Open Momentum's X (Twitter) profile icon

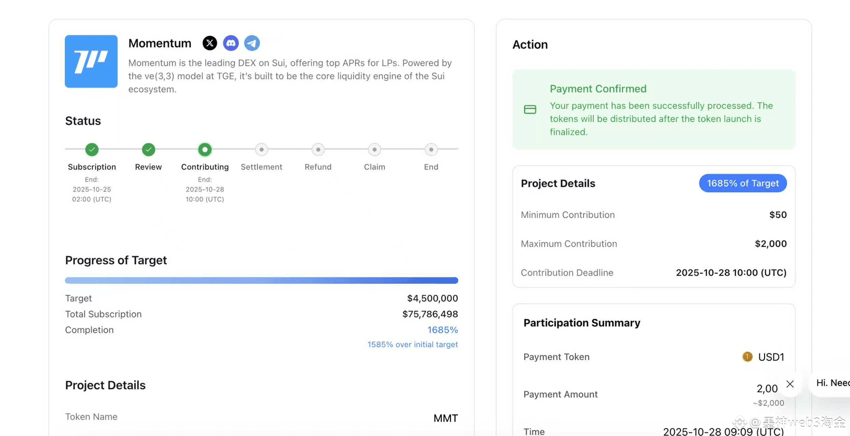[210, 43]
